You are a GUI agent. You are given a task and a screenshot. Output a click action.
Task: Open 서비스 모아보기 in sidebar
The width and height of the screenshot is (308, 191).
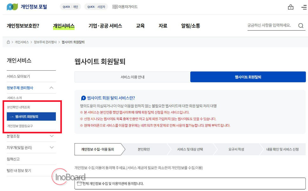point(18,76)
